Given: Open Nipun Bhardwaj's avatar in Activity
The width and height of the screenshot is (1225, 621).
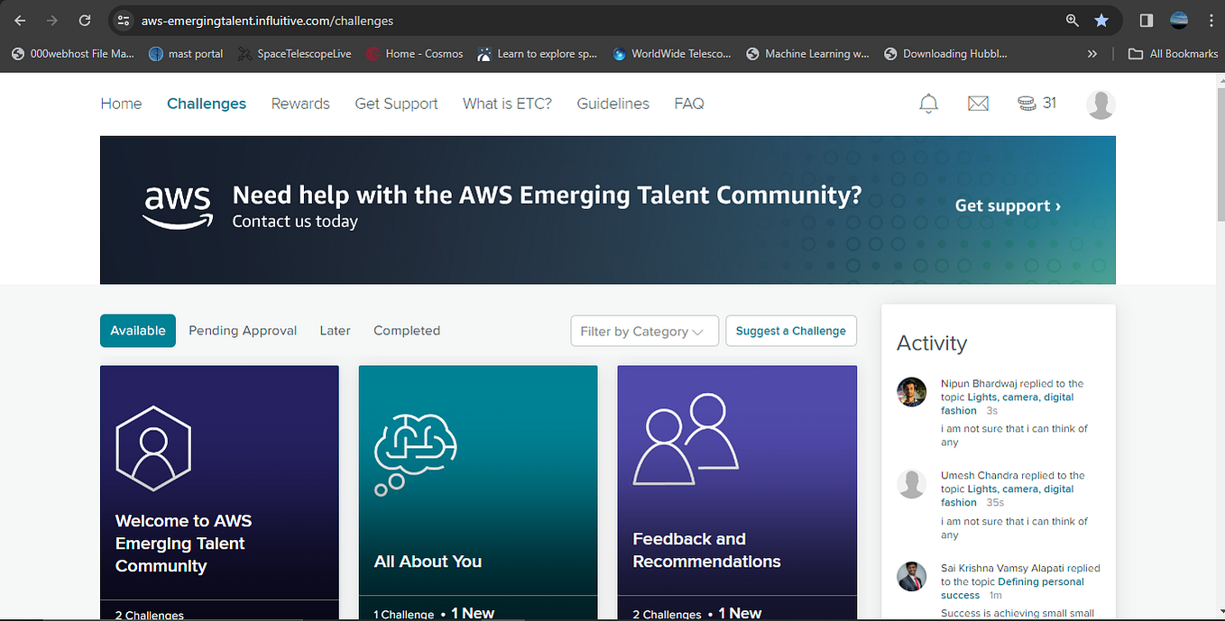Looking at the screenshot, I should (912, 392).
